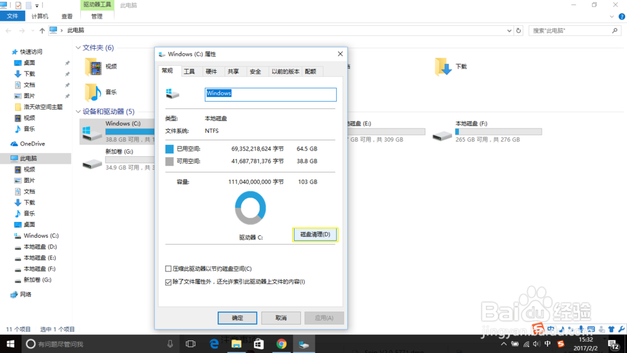This screenshot has height=353, width=627.
Task: Click 确定 to confirm the properties dialog
Action: pyautogui.click(x=238, y=318)
